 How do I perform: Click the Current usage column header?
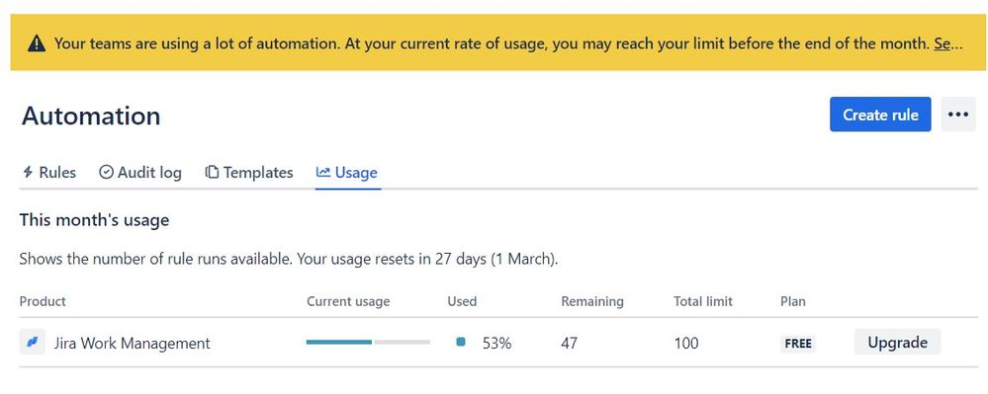(348, 301)
